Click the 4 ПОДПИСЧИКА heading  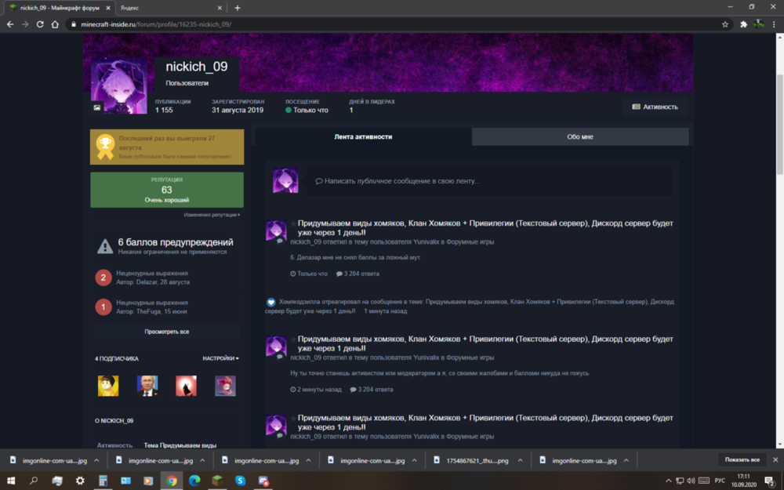pos(117,358)
